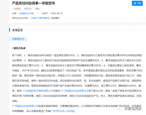Select the 侵权行为 tag
146x115 pixels.
[x=28, y=9]
